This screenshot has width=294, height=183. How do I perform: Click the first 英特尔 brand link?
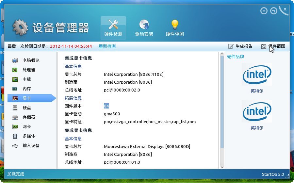tap(257, 91)
